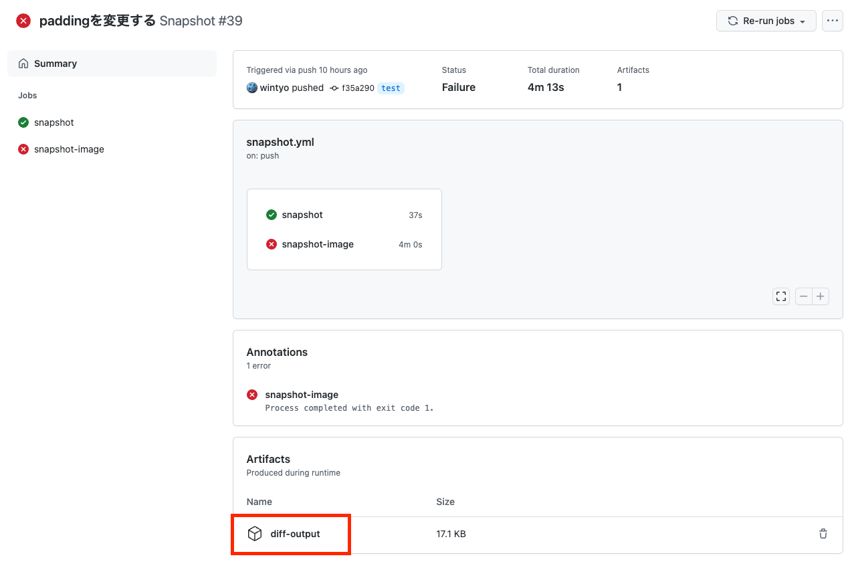Screen dimensions: 852x584
Task: Open the snapshot-image job in sidebar
Action: click(x=69, y=149)
